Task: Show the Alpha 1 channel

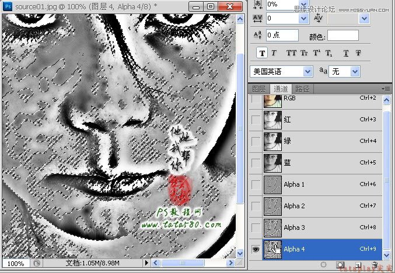Action: coord(256,184)
